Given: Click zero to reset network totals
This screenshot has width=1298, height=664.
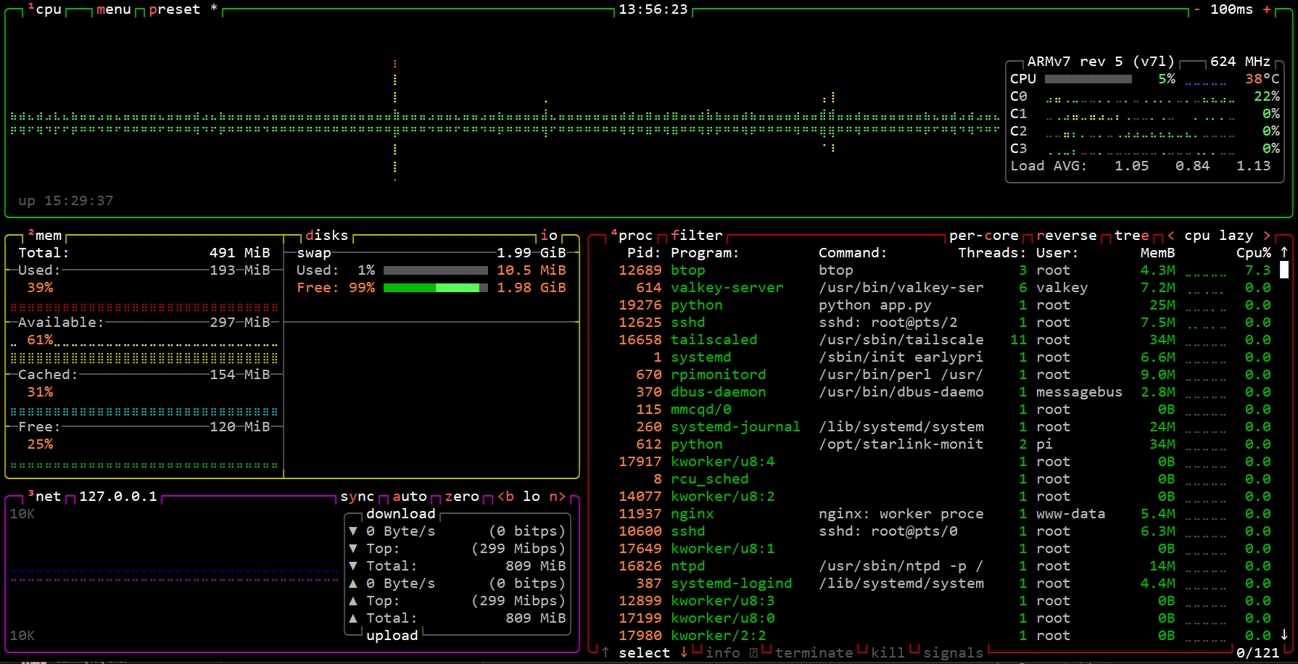Looking at the screenshot, I should [x=462, y=497].
